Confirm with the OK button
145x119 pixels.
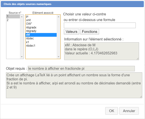(111, 111)
